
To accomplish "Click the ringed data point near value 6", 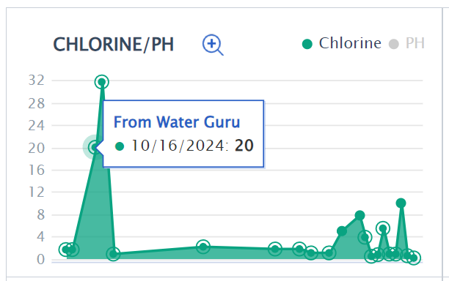I will tap(383, 228).
